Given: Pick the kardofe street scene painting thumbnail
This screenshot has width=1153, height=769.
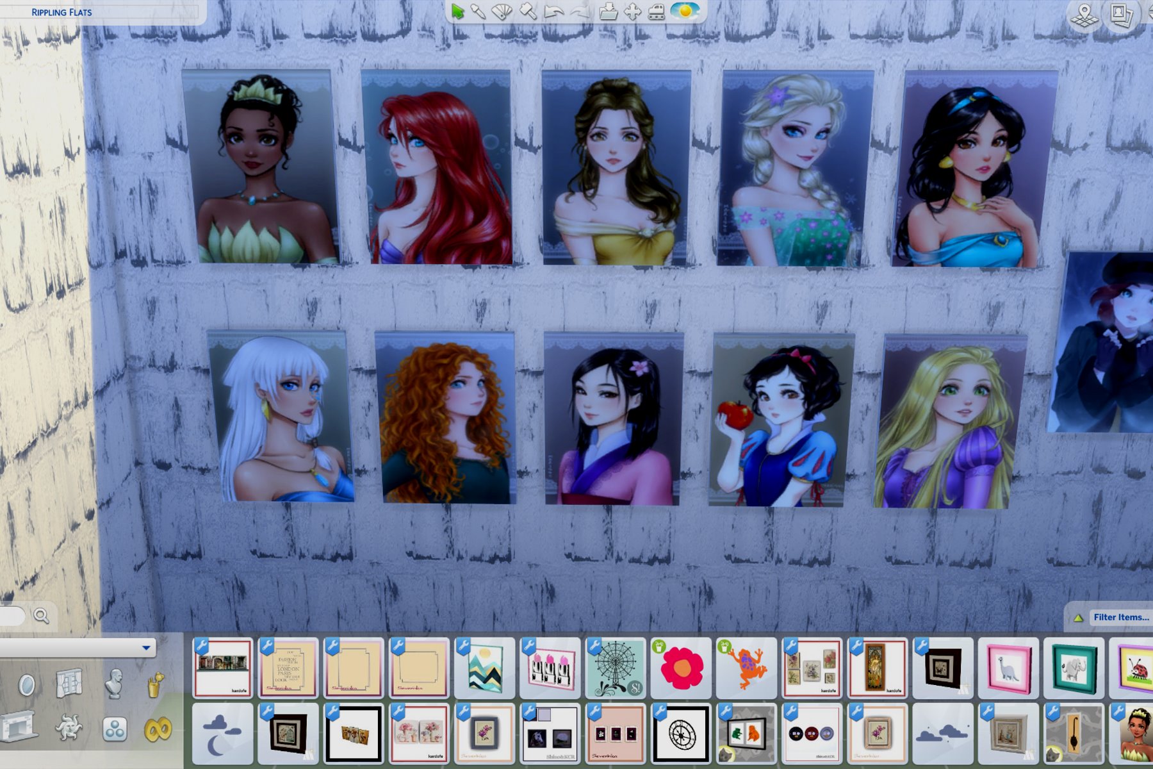Looking at the screenshot, I should coord(222,668).
